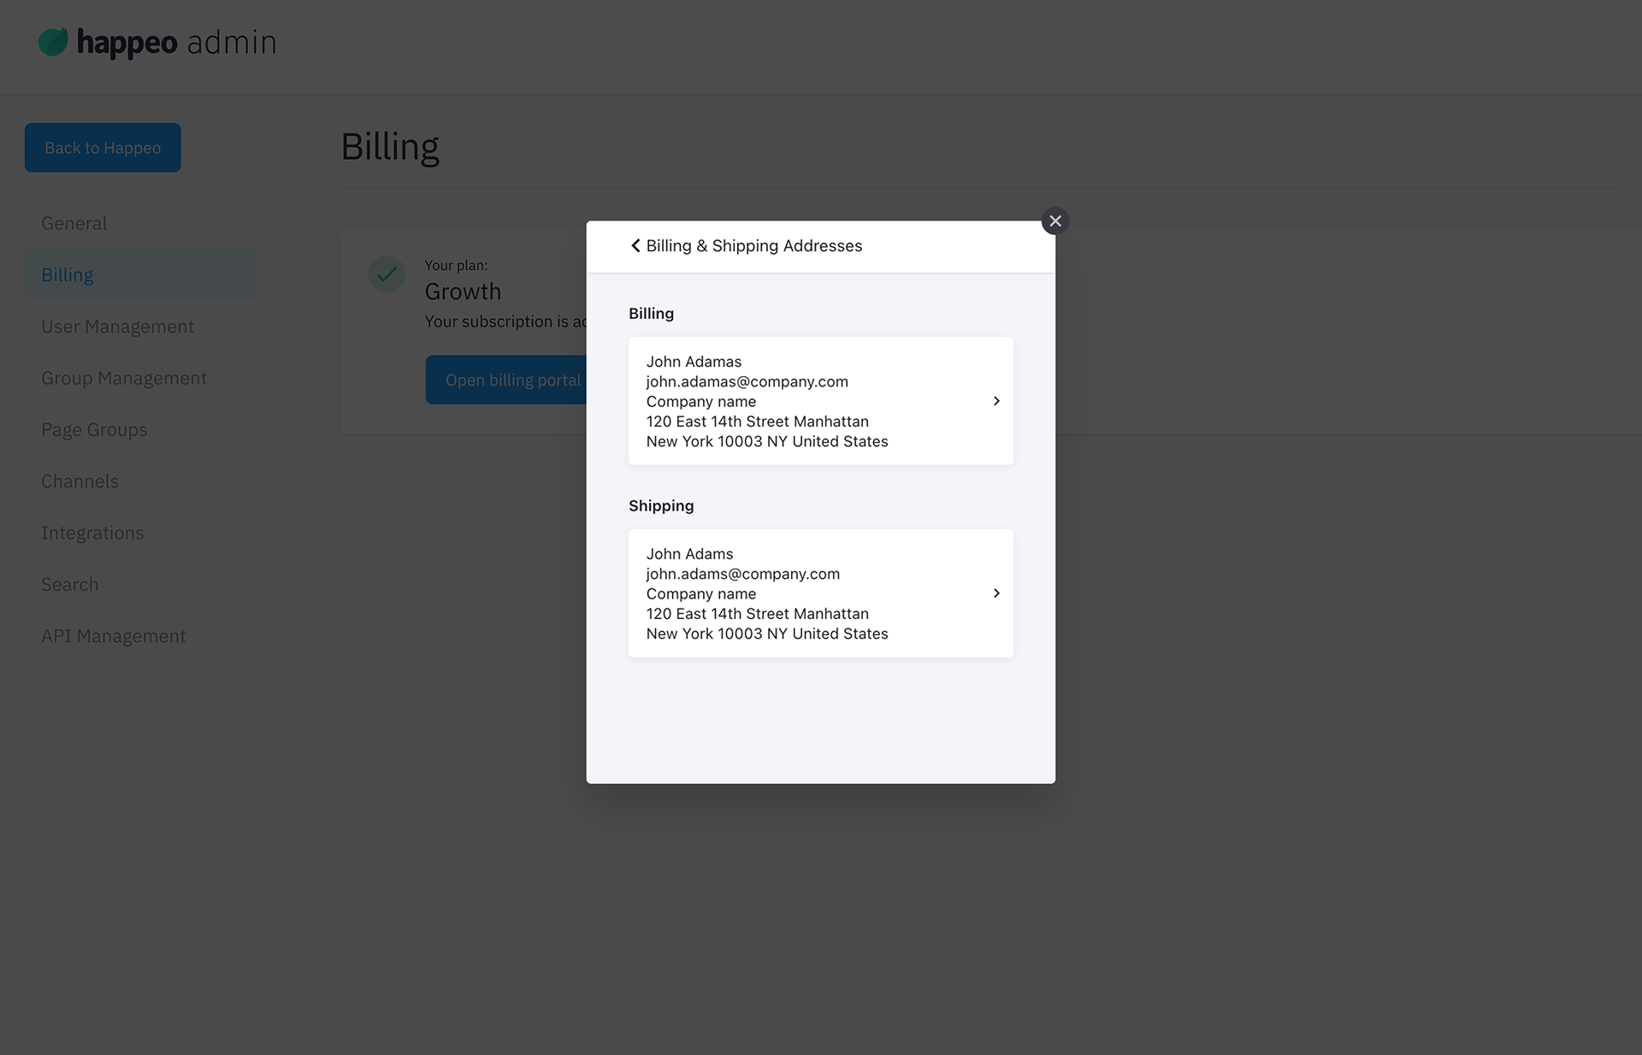Click the Happeo leaf logo
Image resolution: width=1642 pixels, height=1055 pixels.
54,41
